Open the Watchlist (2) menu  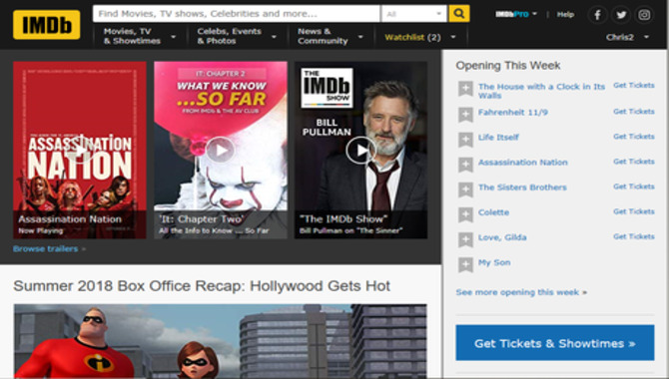pos(420,37)
